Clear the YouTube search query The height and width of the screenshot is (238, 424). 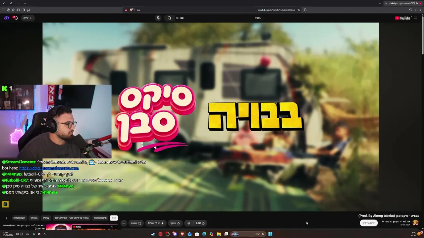177,18
